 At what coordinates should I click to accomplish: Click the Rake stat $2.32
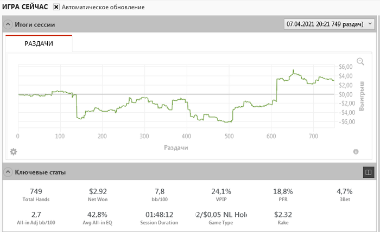[282, 214]
